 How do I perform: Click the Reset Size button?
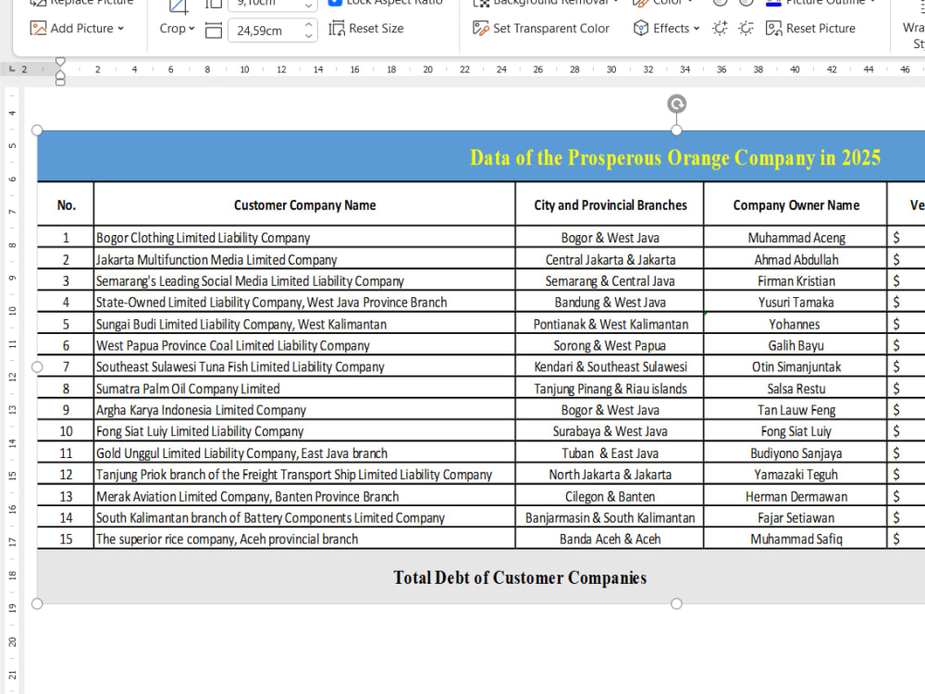pos(366,29)
